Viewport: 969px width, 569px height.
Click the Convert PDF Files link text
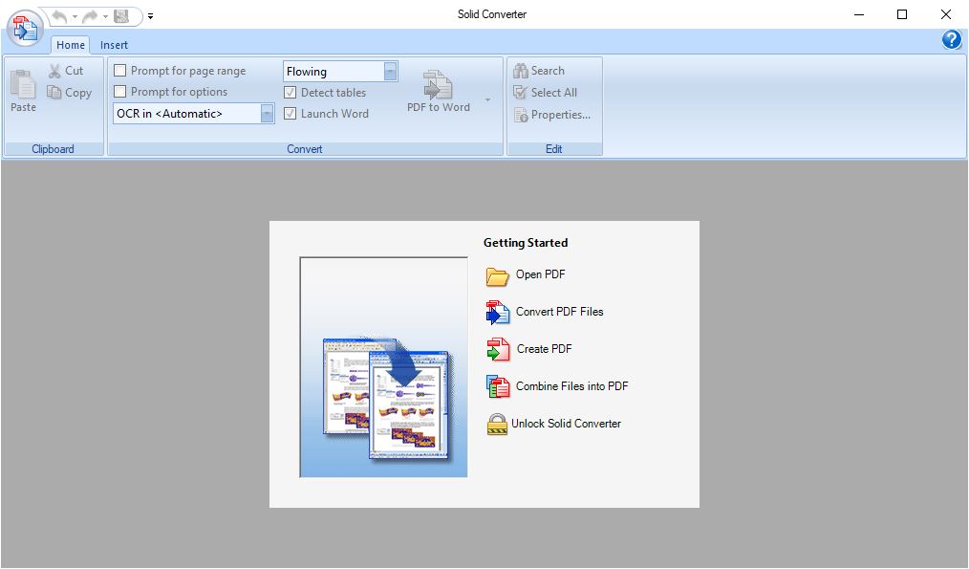[x=559, y=312]
